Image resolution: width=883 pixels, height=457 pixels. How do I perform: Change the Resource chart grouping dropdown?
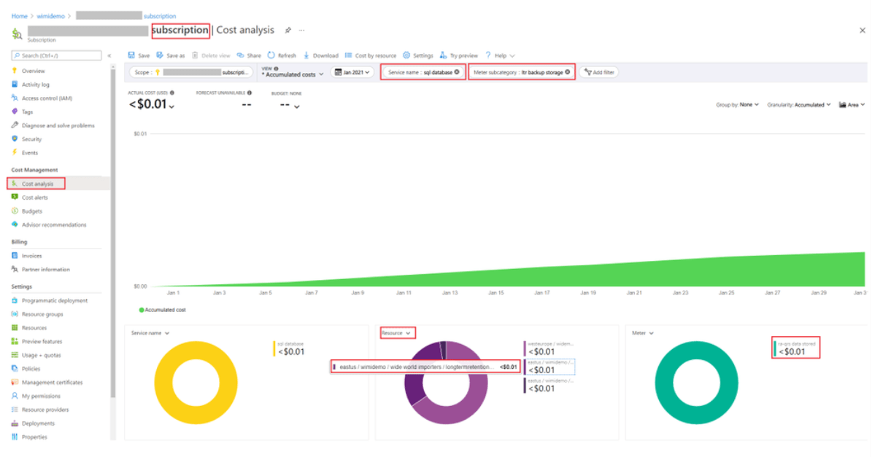click(398, 333)
